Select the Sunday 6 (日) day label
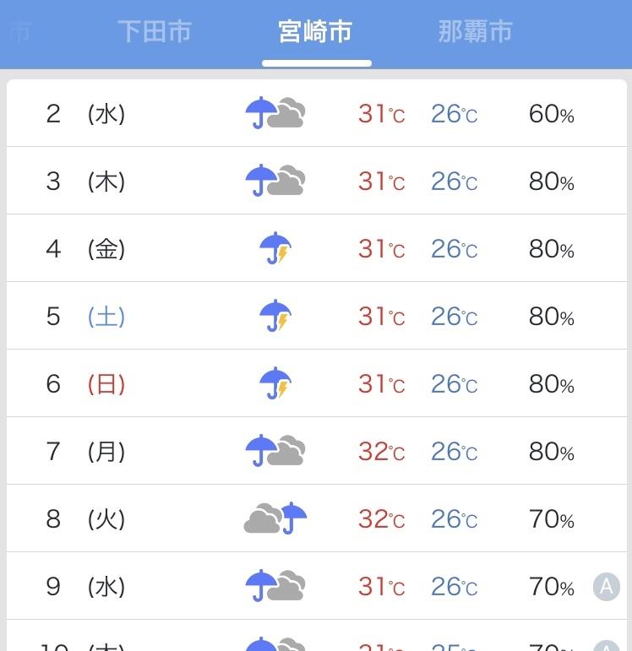632x651 pixels. tap(106, 384)
